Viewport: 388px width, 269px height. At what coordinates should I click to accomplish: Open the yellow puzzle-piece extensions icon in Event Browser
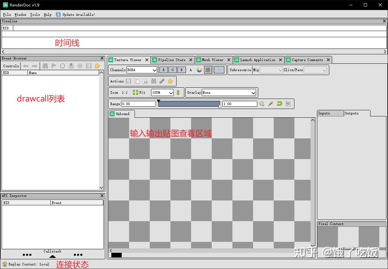(x=97, y=66)
